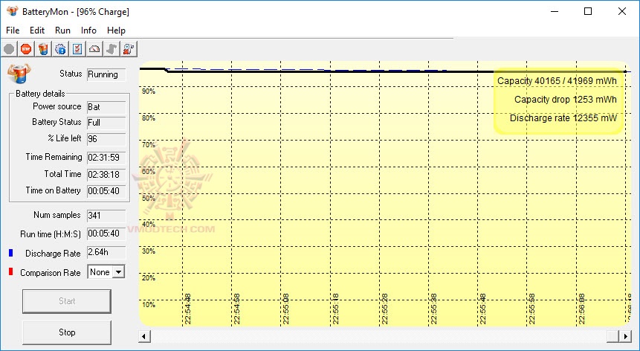
Task: Click the greyed-out pin toolbar icon
Action: 111,49
